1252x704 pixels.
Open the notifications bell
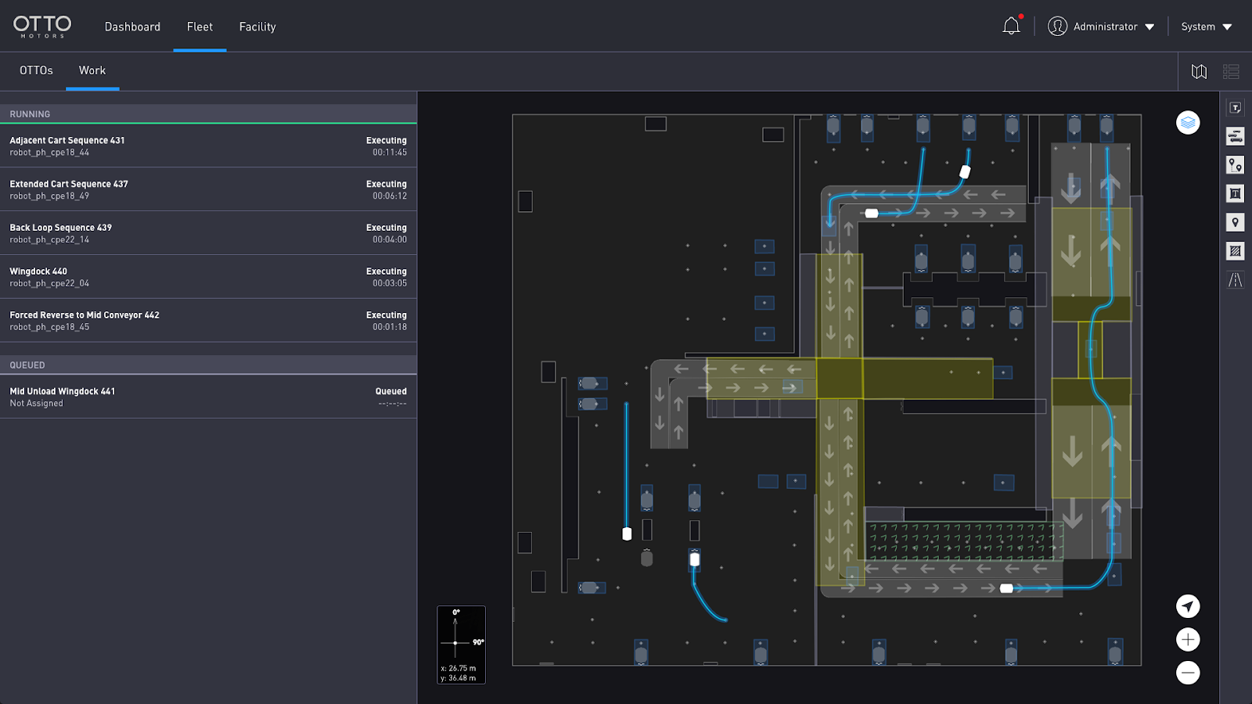coord(1011,27)
